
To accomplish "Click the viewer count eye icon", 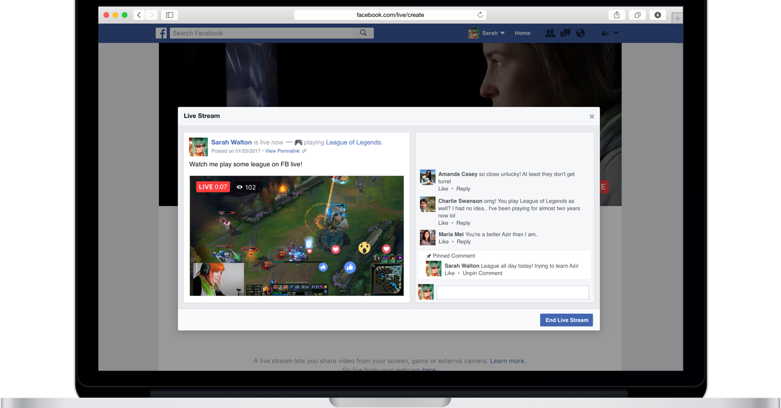I will point(239,187).
